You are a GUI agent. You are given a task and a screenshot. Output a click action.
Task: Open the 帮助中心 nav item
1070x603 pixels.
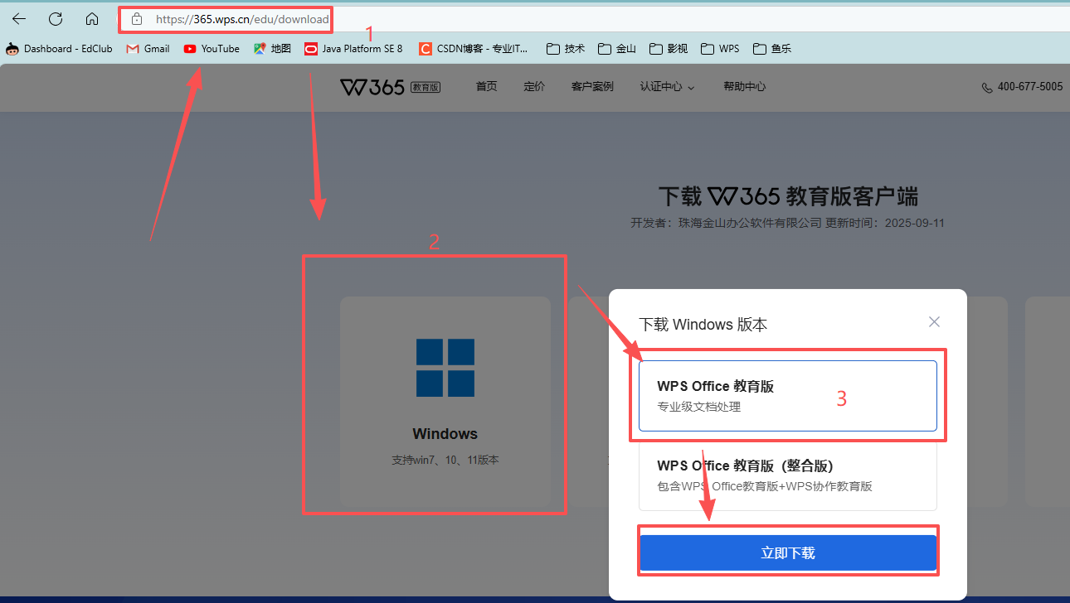744,87
